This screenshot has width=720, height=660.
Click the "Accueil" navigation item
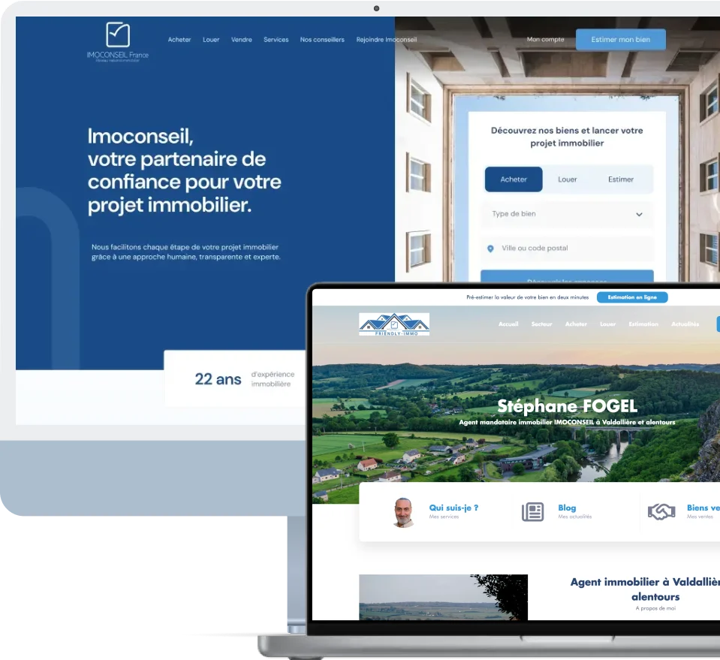click(508, 324)
